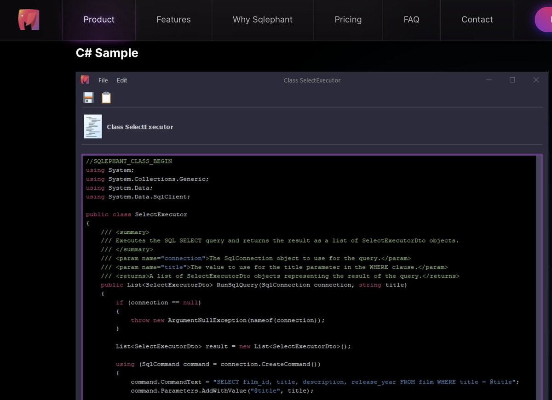Click the document icon beside Class SelectExecutor
The image size is (552, 400).
(93, 126)
